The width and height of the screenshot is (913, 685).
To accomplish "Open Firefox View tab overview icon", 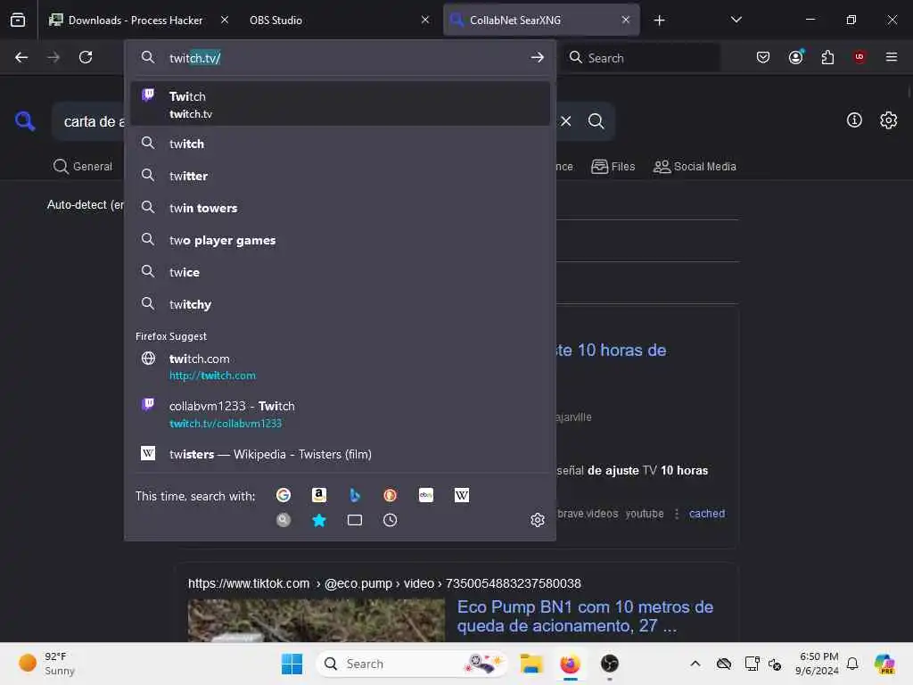I will pyautogui.click(x=18, y=20).
